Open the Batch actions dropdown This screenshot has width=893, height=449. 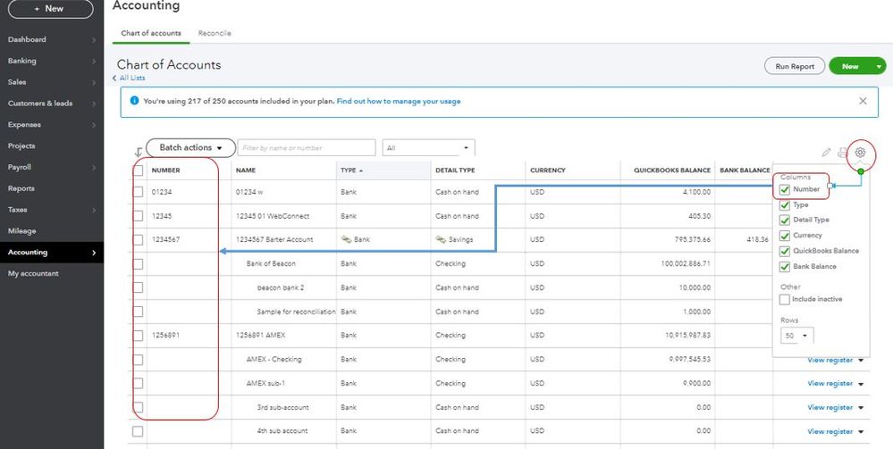click(190, 147)
